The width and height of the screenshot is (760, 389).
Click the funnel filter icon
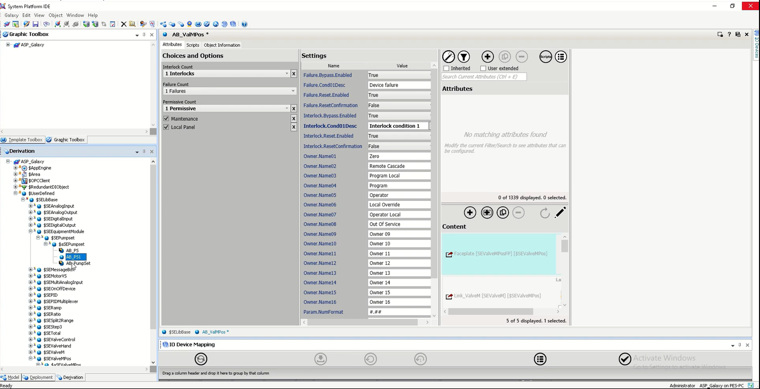pos(464,57)
